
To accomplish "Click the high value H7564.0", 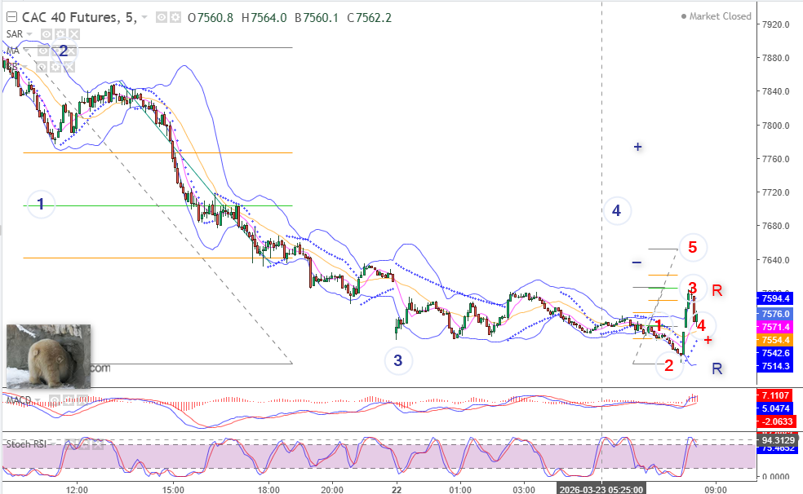I will pyautogui.click(x=264, y=18).
